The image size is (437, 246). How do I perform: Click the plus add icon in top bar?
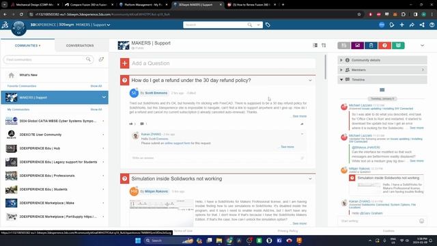point(401,25)
